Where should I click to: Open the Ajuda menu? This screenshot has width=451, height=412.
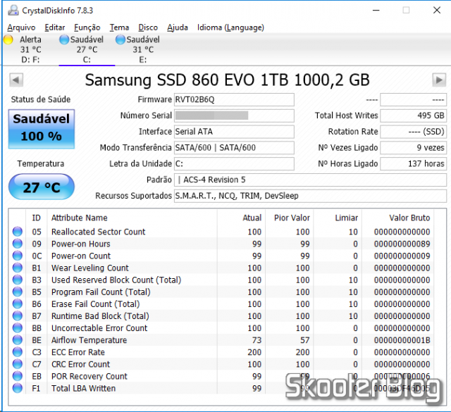(178, 27)
